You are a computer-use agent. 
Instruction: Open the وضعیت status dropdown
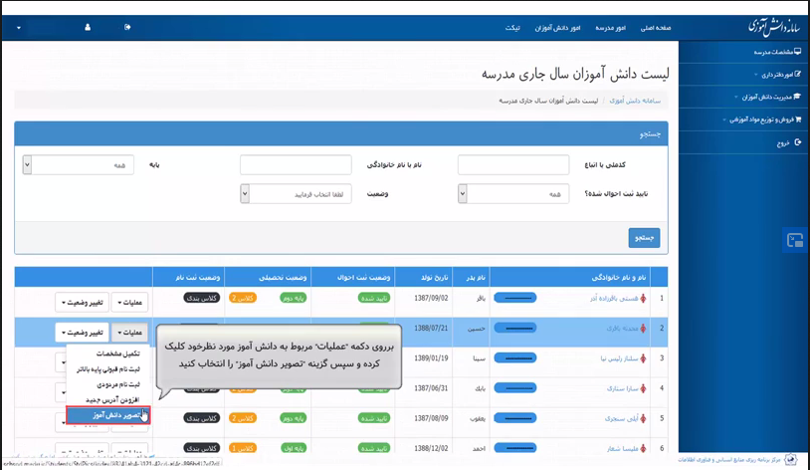(296, 194)
